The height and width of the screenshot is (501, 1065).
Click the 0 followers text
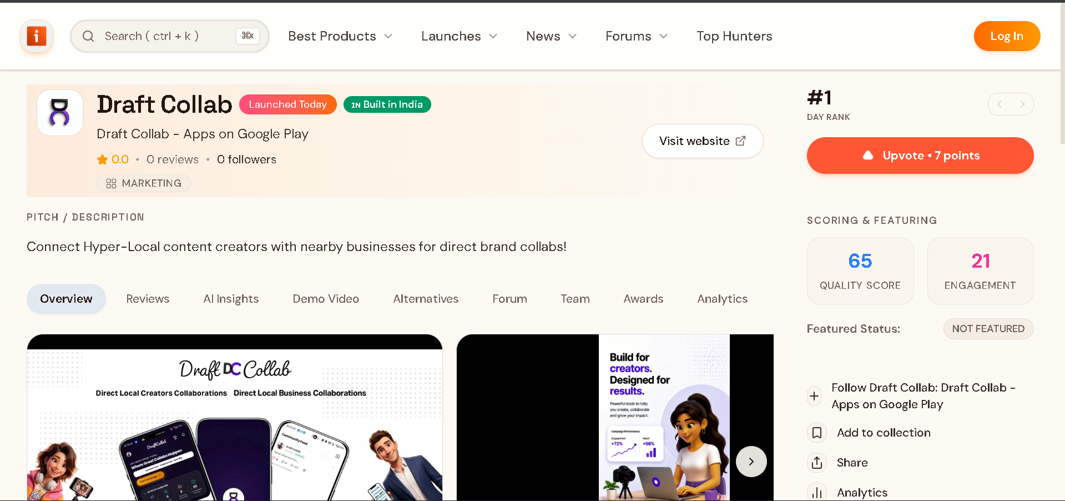(x=246, y=159)
